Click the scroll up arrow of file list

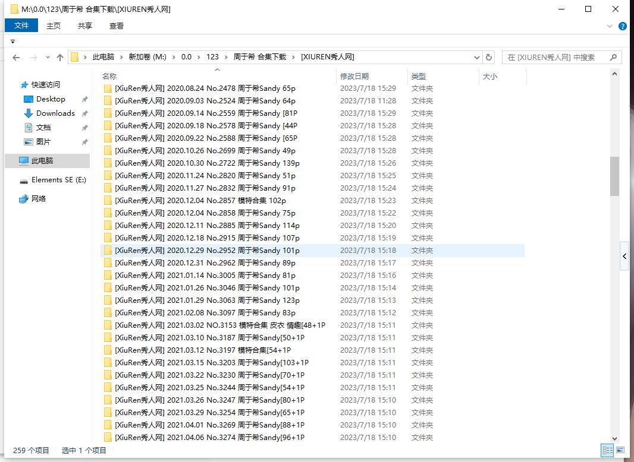point(614,74)
